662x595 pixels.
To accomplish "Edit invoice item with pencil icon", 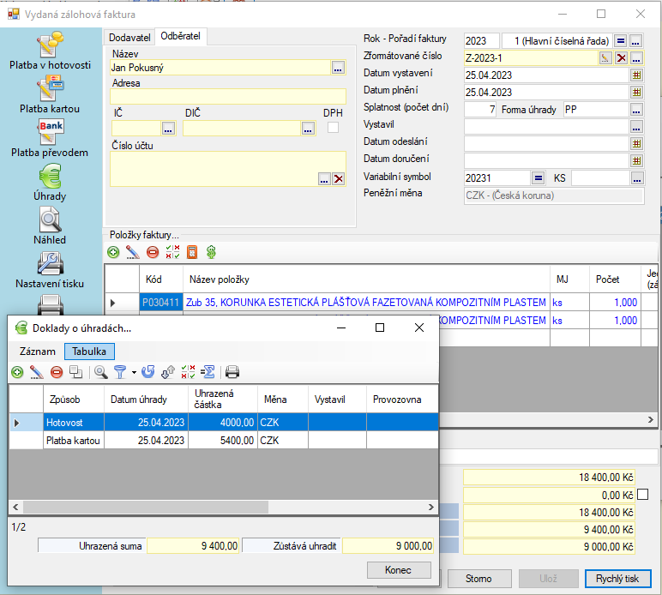I will pos(133,252).
